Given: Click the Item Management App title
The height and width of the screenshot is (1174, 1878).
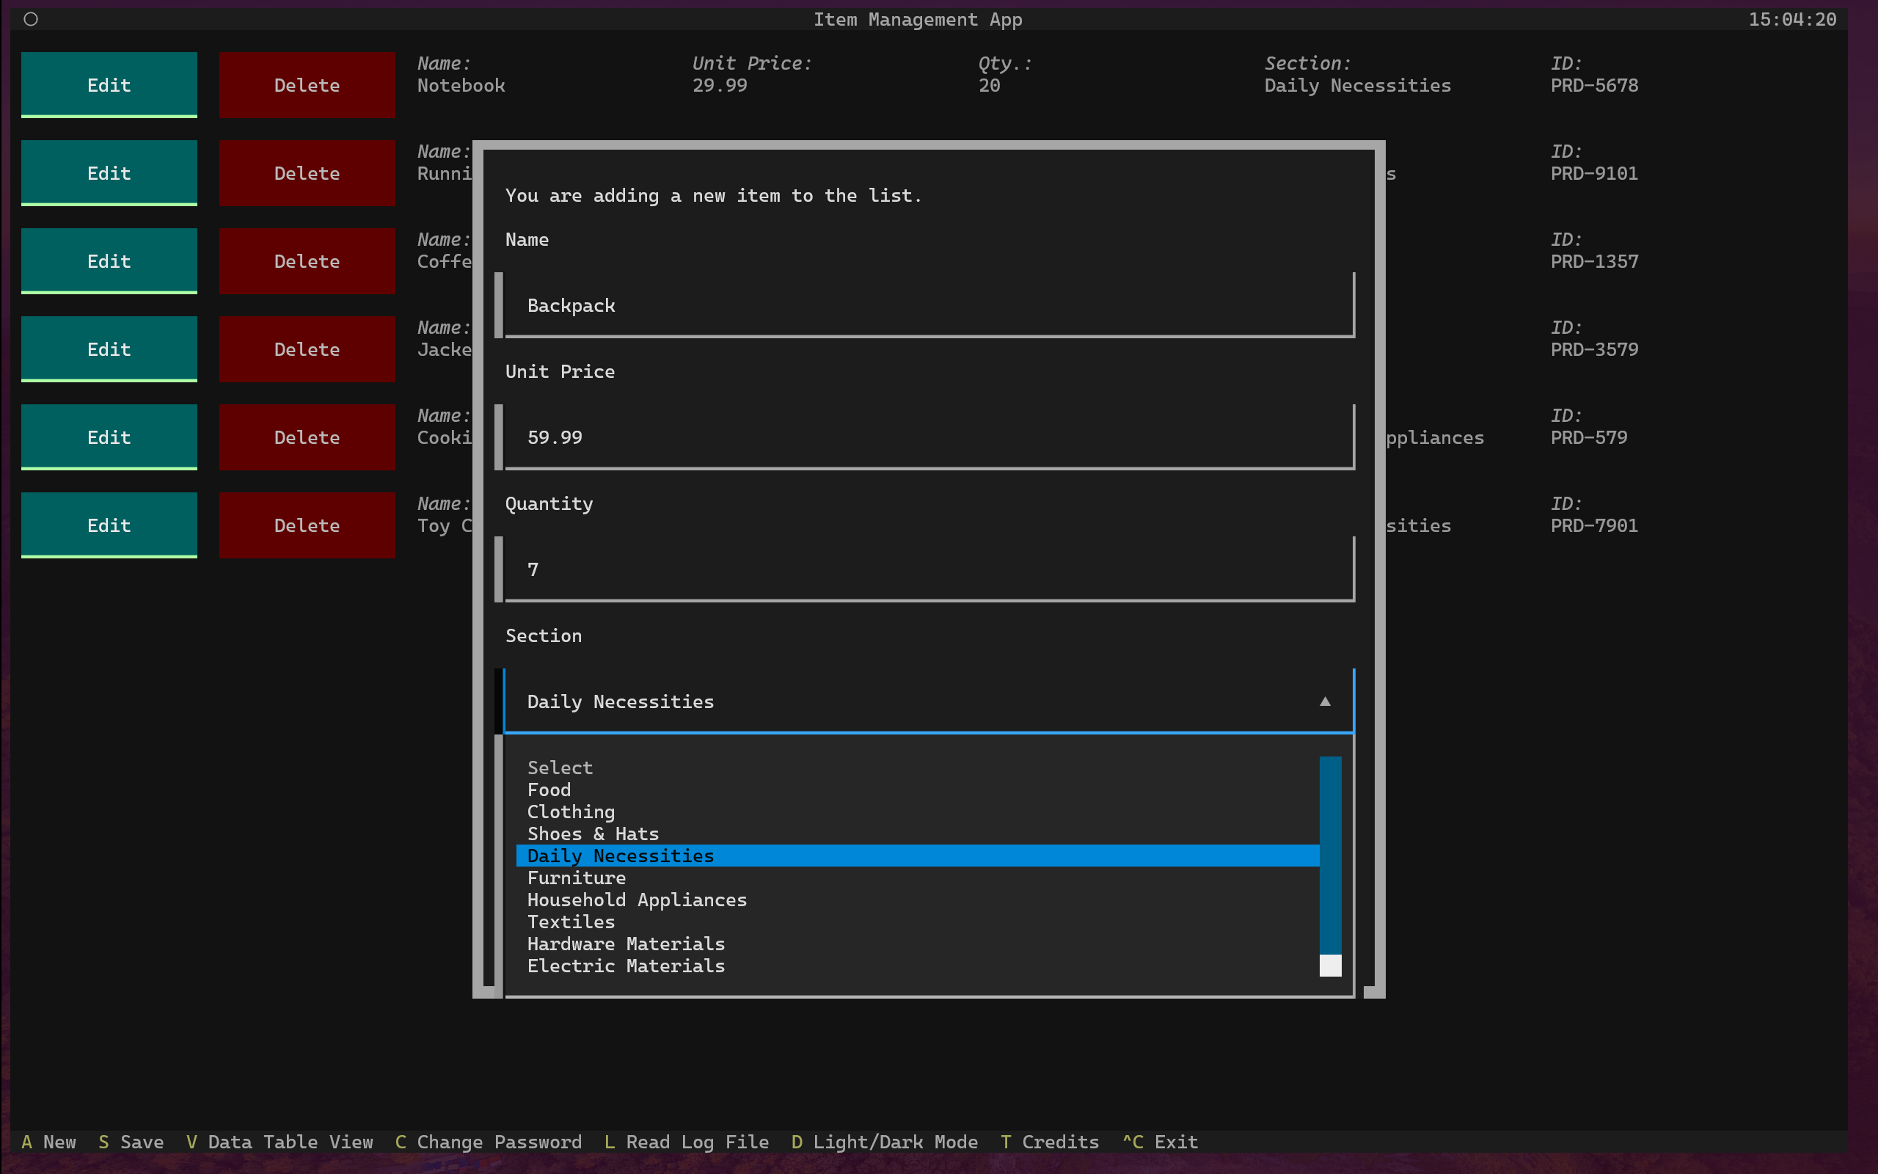Looking at the screenshot, I should click(917, 19).
